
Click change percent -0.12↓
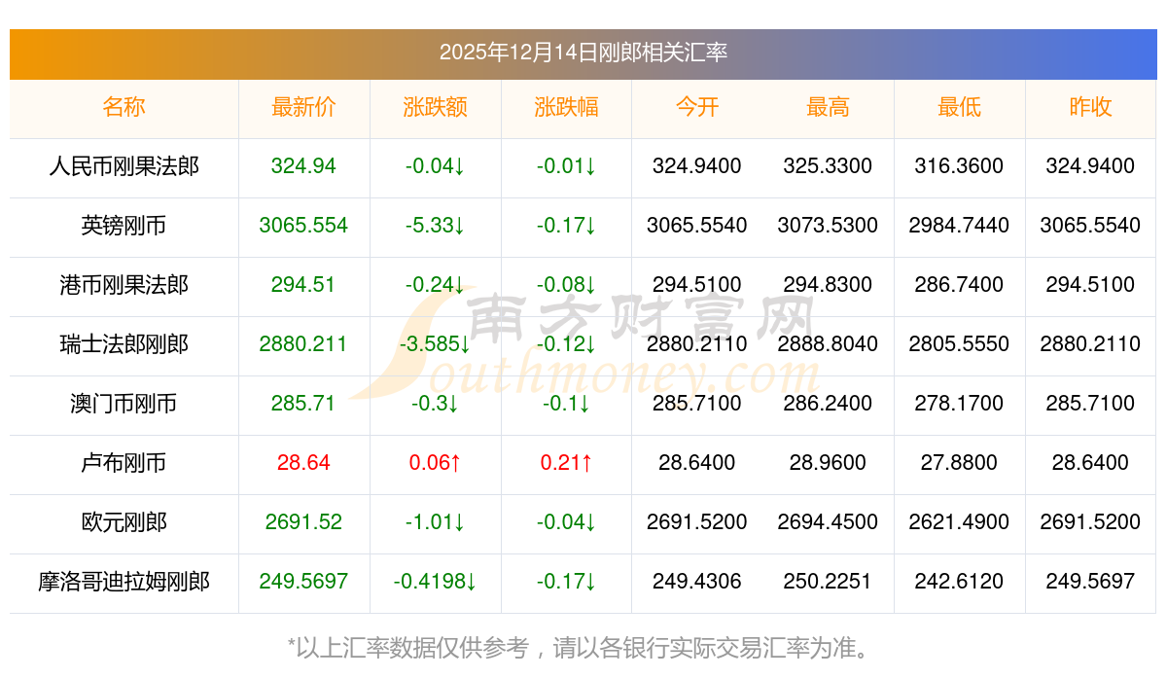pos(567,344)
